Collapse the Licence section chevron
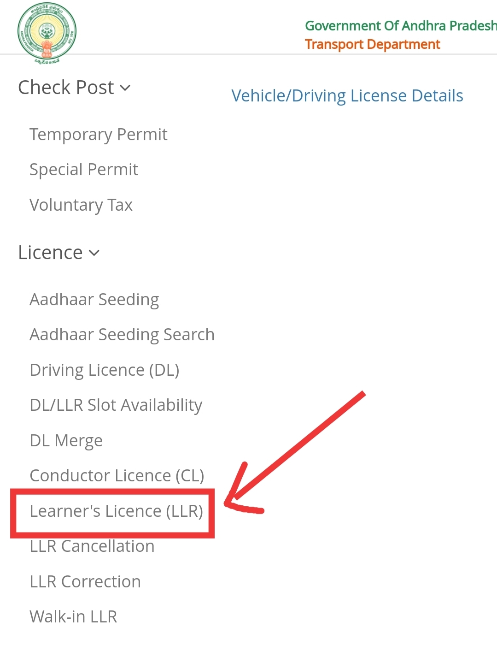Image resolution: width=497 pixels, height=645 pixels. coord(94,253)
